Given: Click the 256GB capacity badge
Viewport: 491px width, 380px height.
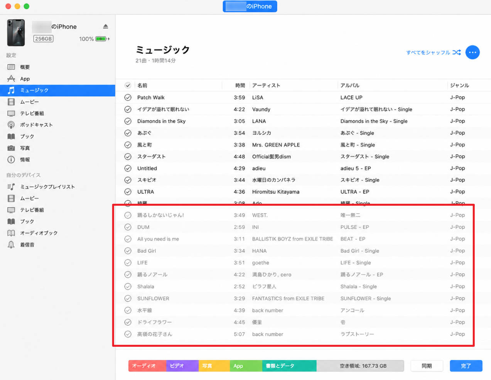Looking at the screenshot, I should [43, 39].
